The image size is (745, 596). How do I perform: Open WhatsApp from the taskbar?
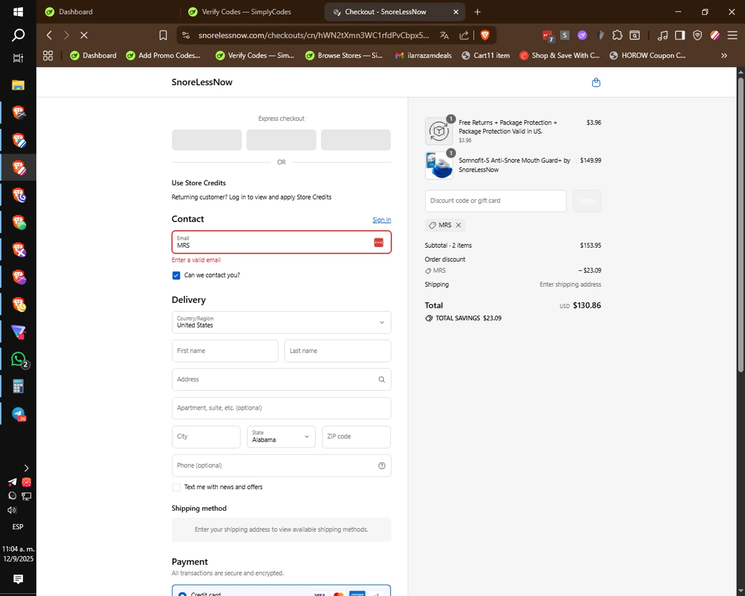(18, 359)
